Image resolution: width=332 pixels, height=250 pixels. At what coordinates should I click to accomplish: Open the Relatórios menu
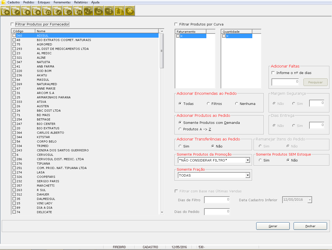pos(81,2)
